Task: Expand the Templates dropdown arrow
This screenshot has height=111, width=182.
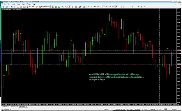Action: [x=86, y=7]
